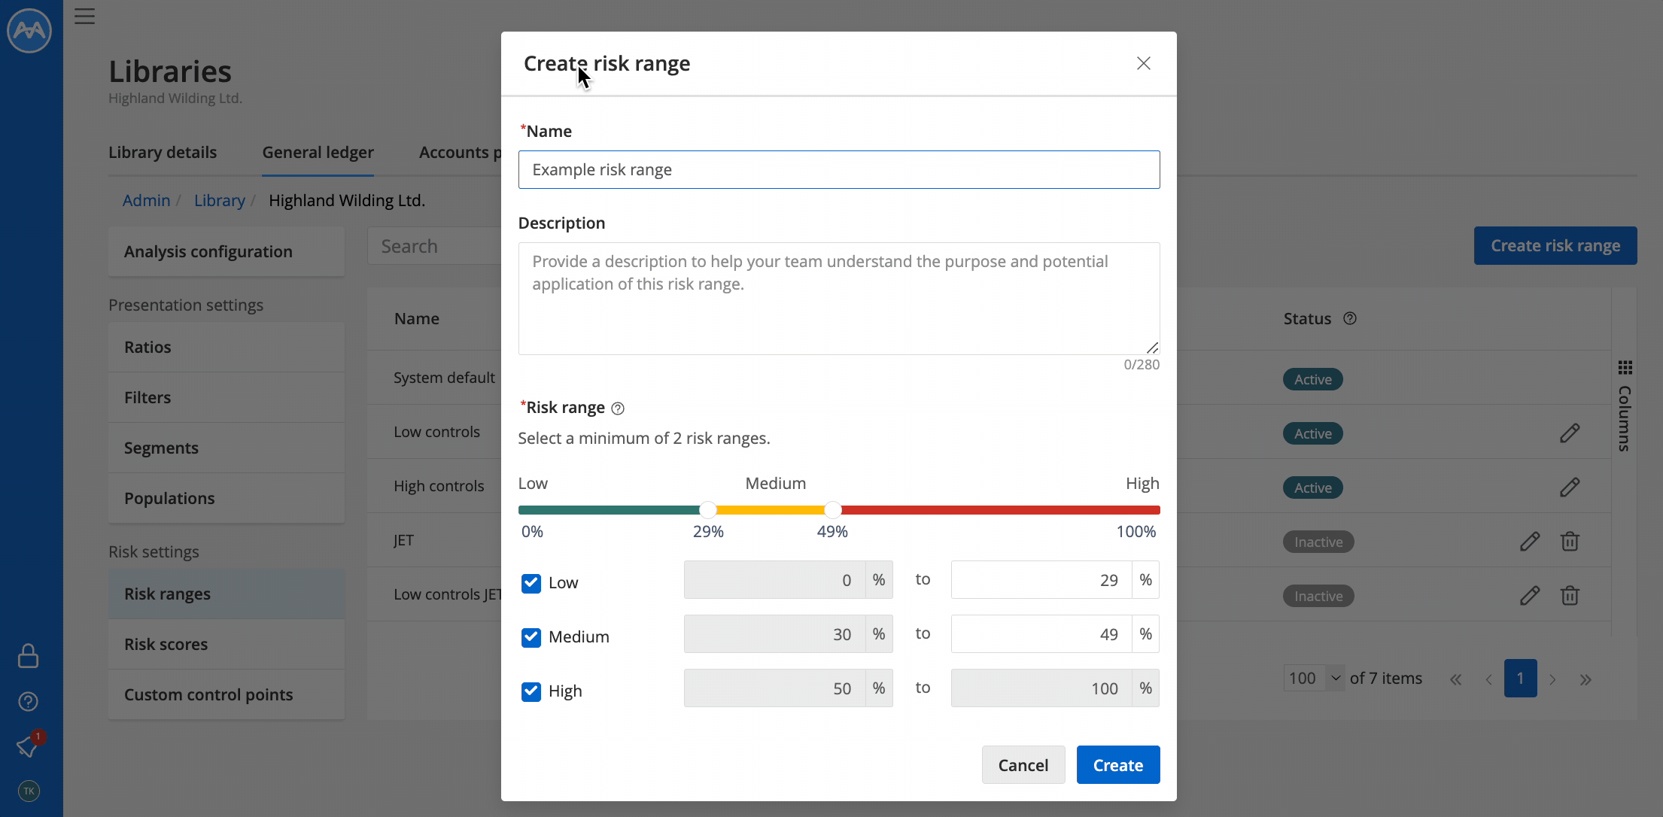This screenshot has height=817, width=1663.
Task: Uncheck the High risk checkbox
Action: coord(531,691)
